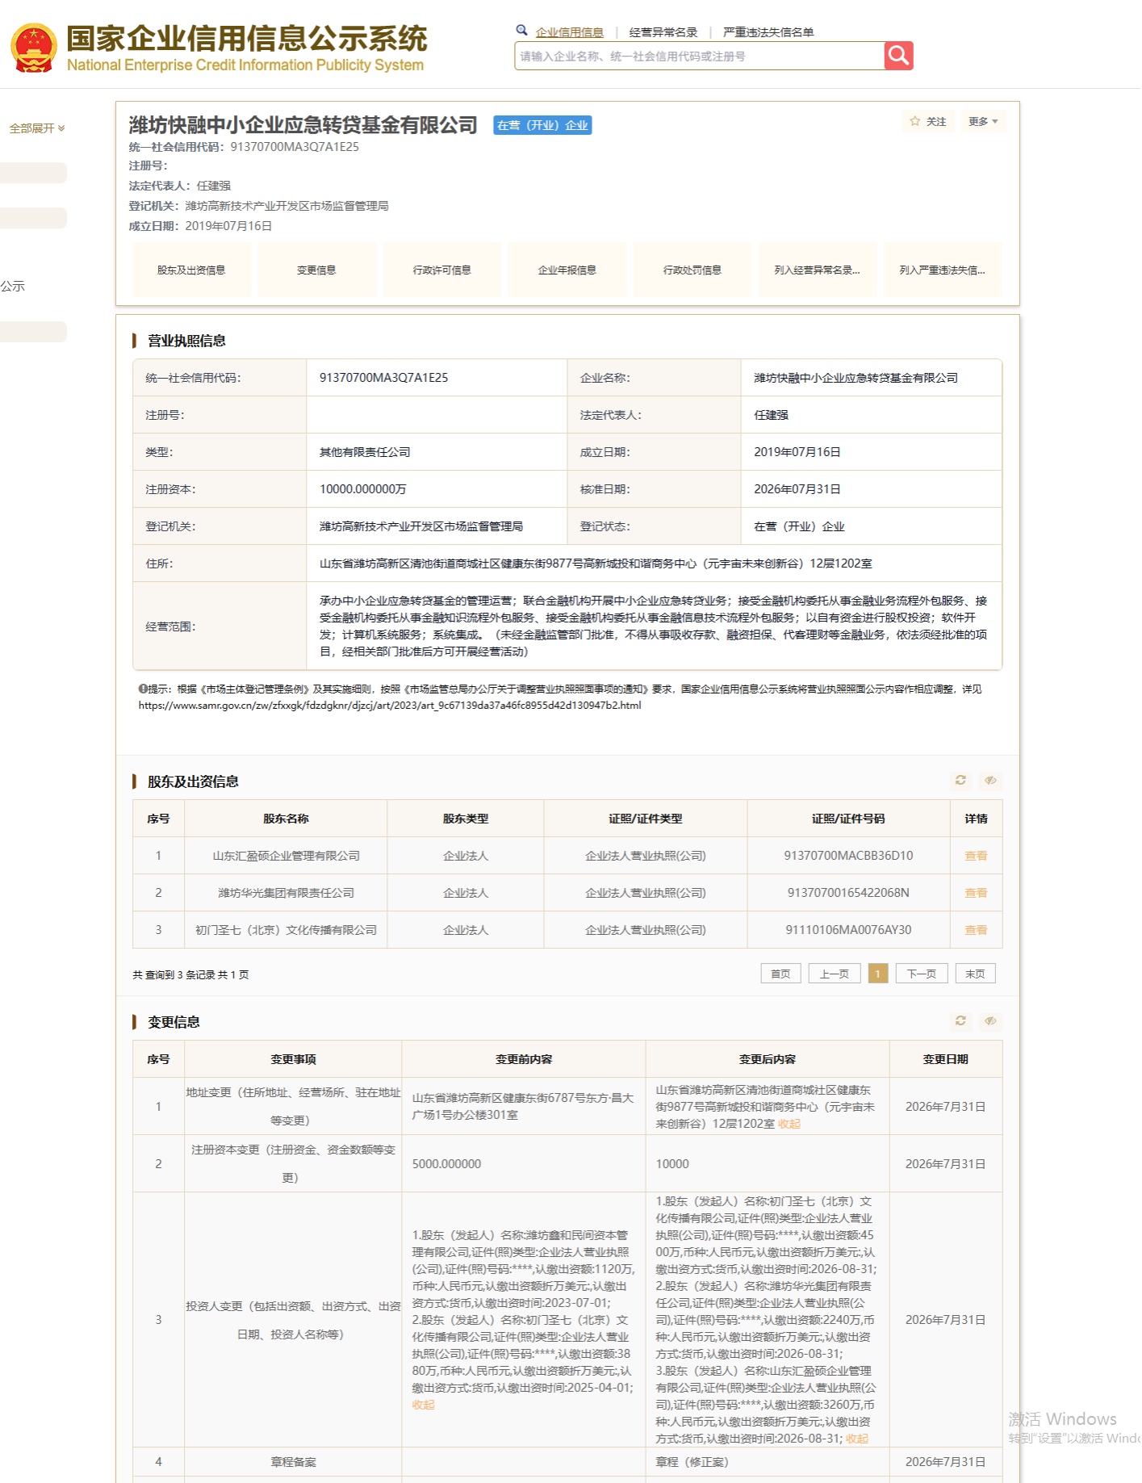This screenshot has height=1483, width=1142.
Task: Open the 更多 dropdown menu
Action: (983, 121)
